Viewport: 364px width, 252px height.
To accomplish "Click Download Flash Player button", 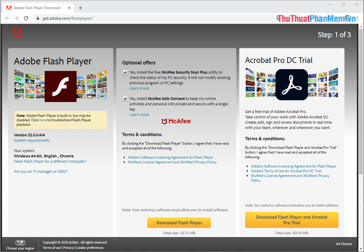I will point(179,223).
